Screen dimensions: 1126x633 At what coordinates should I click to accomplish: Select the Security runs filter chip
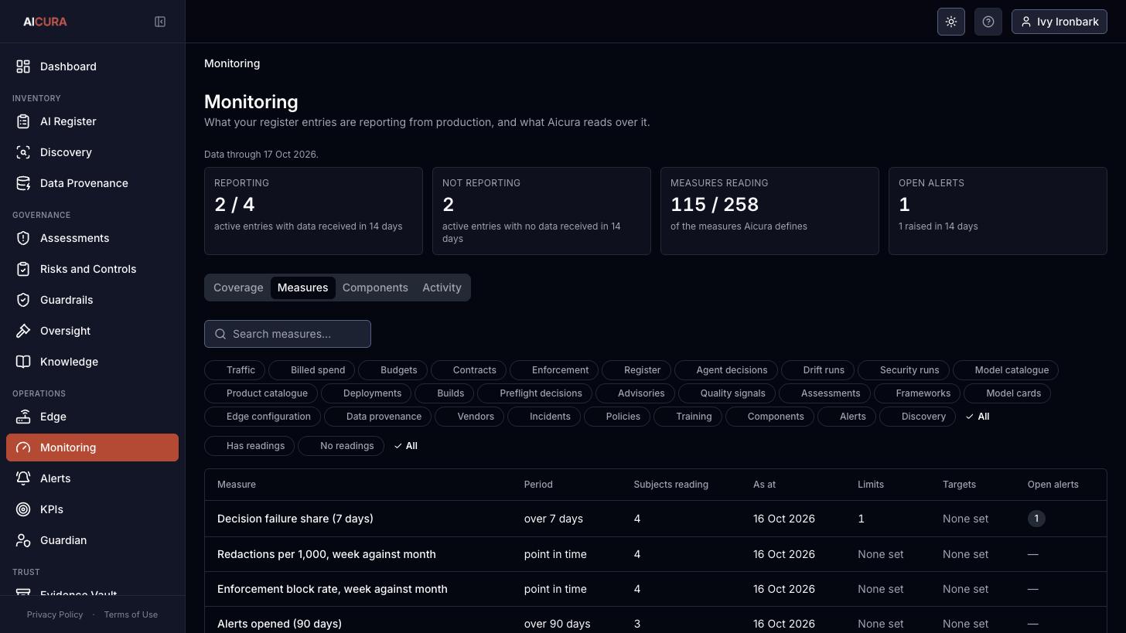(x=903, y=370)
